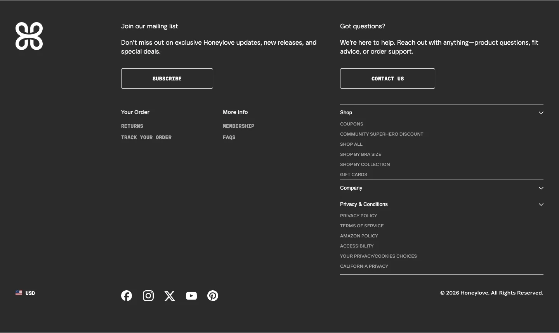Open Community Superhero Discount link
559x333 pixels.
click(382, 134)
